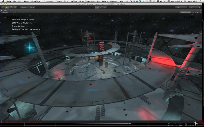The width and height of the screenshot is (204, 127).
Task: Open the Unity application menu
Action: tap(9, 1)
